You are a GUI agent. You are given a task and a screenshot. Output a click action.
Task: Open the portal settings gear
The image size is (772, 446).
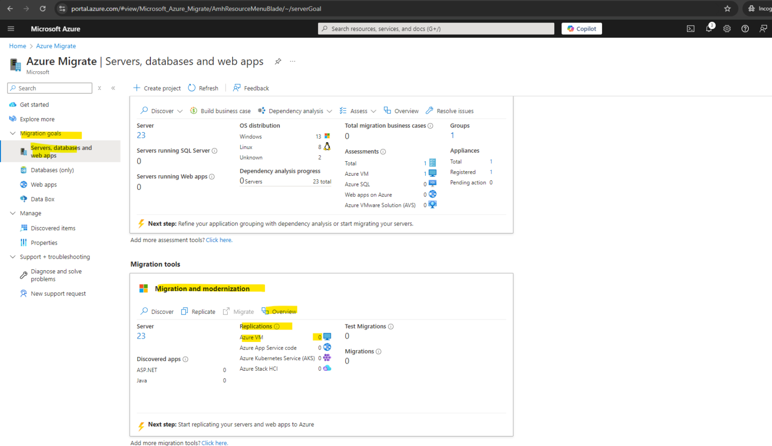coord(727,29)
